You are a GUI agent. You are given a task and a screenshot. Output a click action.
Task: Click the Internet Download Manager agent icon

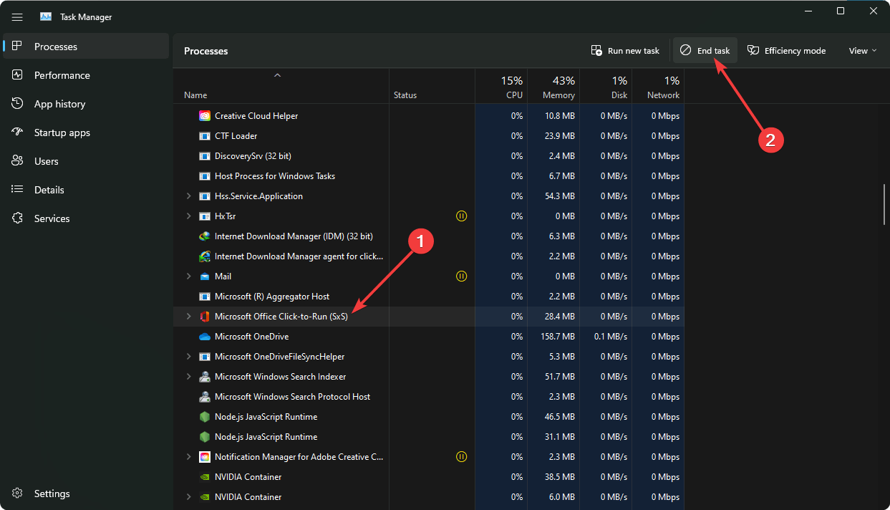204,256
